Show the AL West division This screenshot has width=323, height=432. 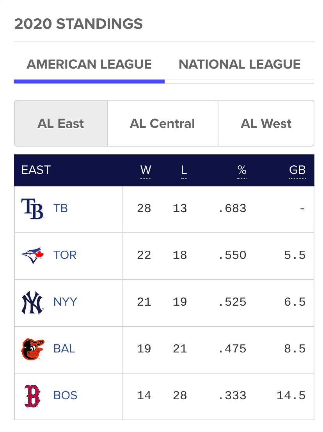coord(266,124)
